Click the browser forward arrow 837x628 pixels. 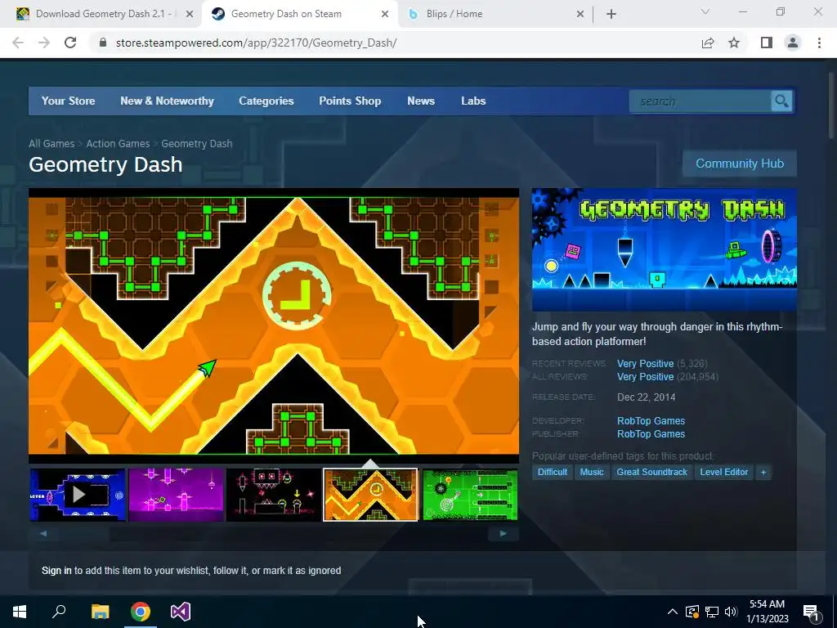point(44,43)
